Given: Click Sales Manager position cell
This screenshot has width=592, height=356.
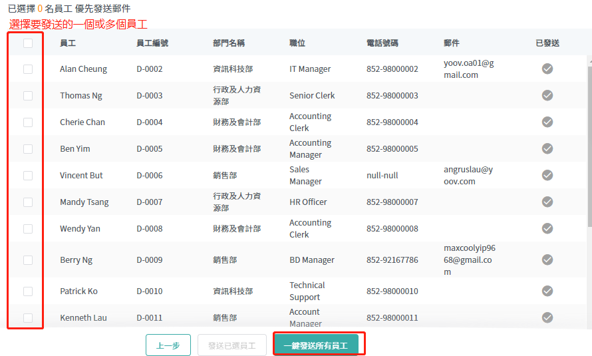Looking at the screenshot, I should 305,175.
